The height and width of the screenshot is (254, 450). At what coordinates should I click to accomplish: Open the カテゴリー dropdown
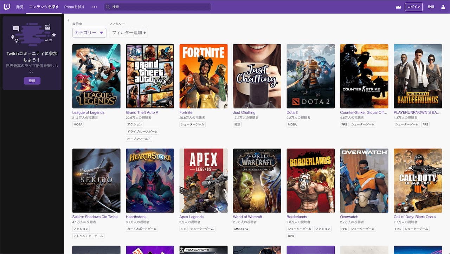pos(89,33)
